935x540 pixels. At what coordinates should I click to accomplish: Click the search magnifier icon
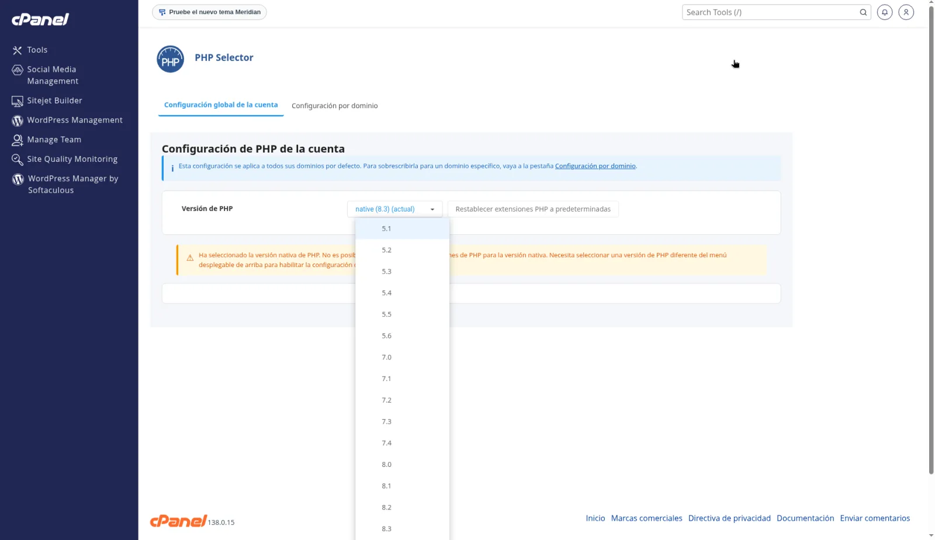(863, 12)
